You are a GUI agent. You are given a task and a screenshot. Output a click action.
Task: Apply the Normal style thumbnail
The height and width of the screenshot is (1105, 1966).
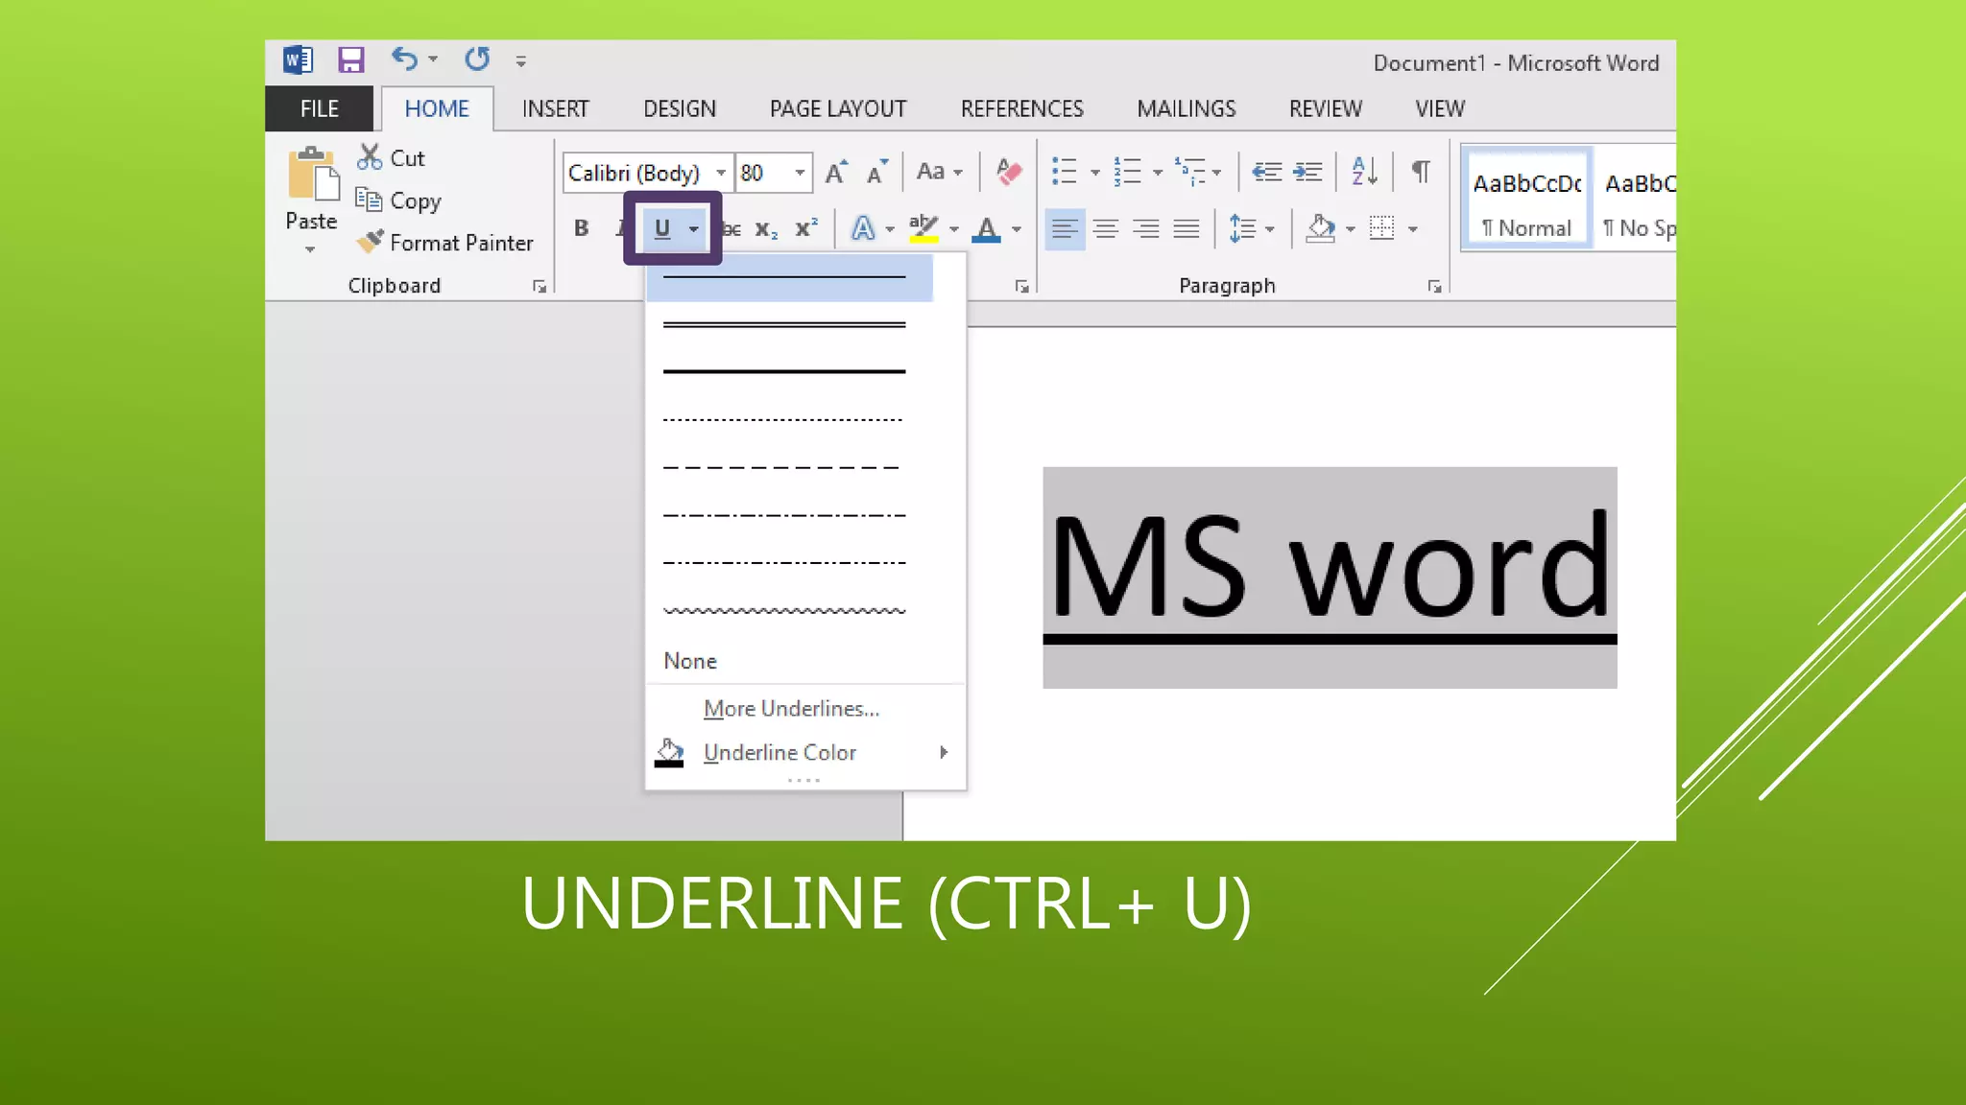click(x=1527, y=199)
